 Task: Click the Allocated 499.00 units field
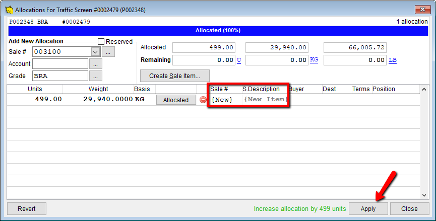[204, 47]
